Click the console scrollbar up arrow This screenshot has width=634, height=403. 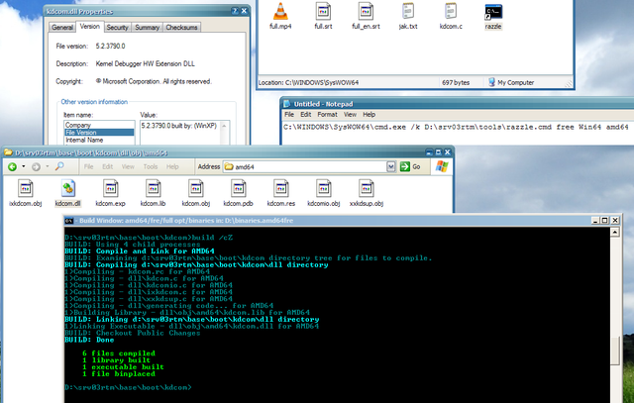click(x=615, y=232)
